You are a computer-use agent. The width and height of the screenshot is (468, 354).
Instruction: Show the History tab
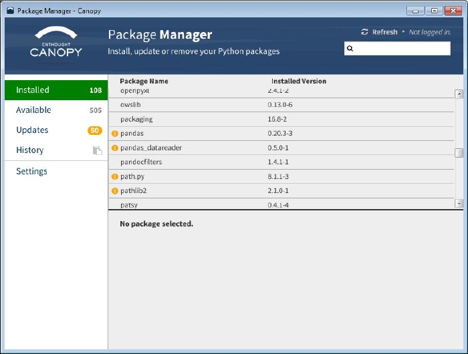point(56,150)
